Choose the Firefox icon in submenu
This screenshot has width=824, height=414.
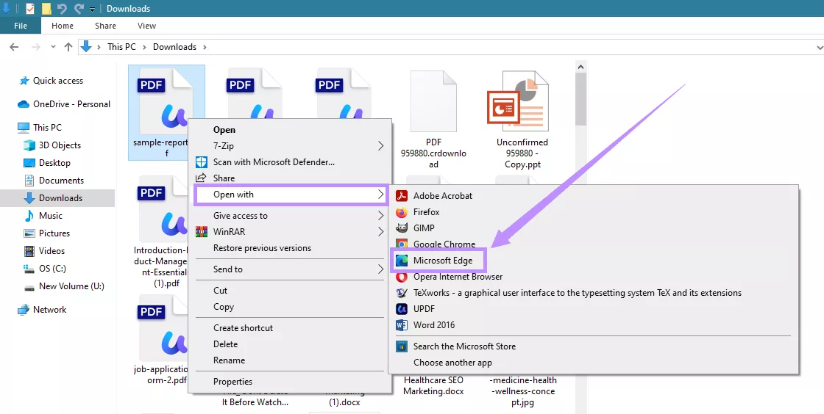tap(402, 212)
